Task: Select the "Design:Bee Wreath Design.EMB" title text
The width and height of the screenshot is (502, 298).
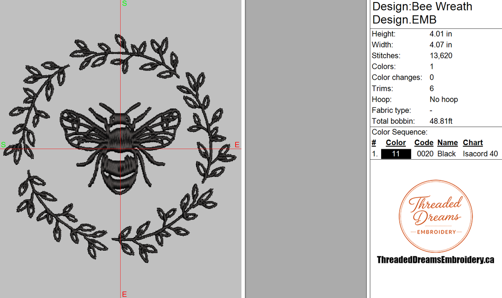Action: pyautogui.click(x=422, y=13)
